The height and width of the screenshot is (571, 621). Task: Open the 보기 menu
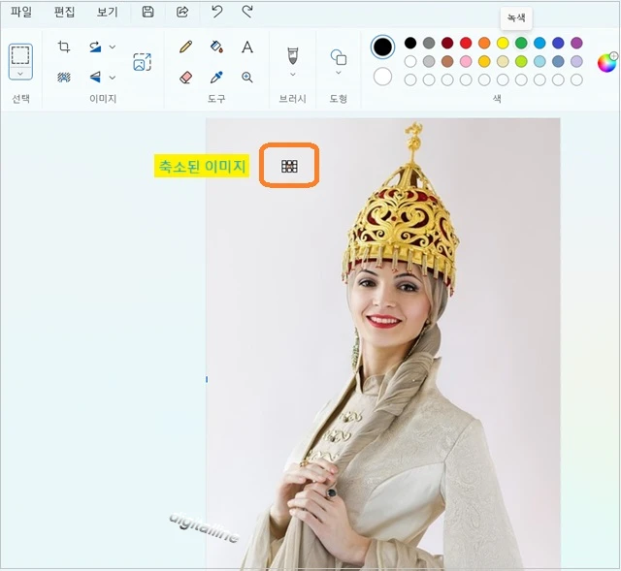coord(108,12)
